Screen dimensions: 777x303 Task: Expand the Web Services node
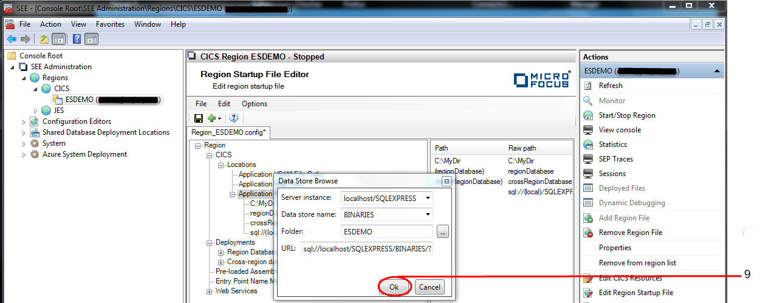click(210, 291)
